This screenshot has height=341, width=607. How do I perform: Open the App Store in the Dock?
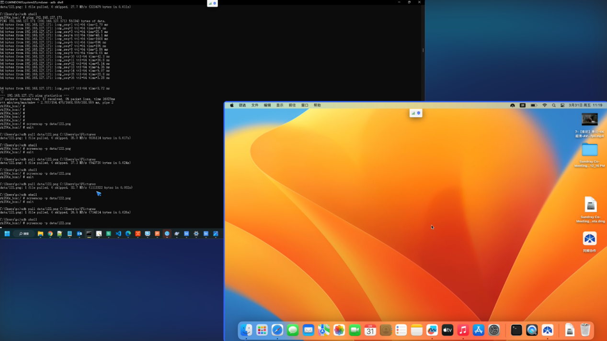click(479, 330)
